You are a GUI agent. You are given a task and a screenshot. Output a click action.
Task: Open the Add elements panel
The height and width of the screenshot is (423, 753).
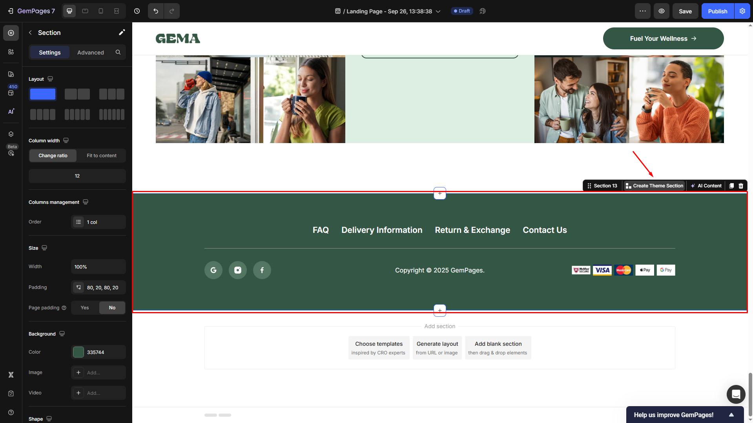point(11,33)
